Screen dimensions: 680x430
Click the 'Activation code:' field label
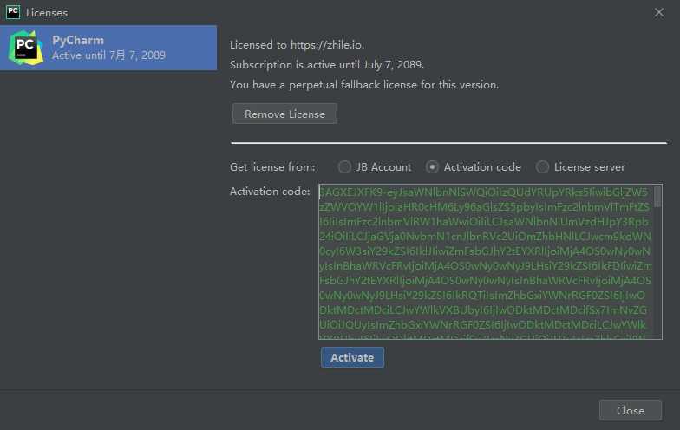click(x=270, y=191)
